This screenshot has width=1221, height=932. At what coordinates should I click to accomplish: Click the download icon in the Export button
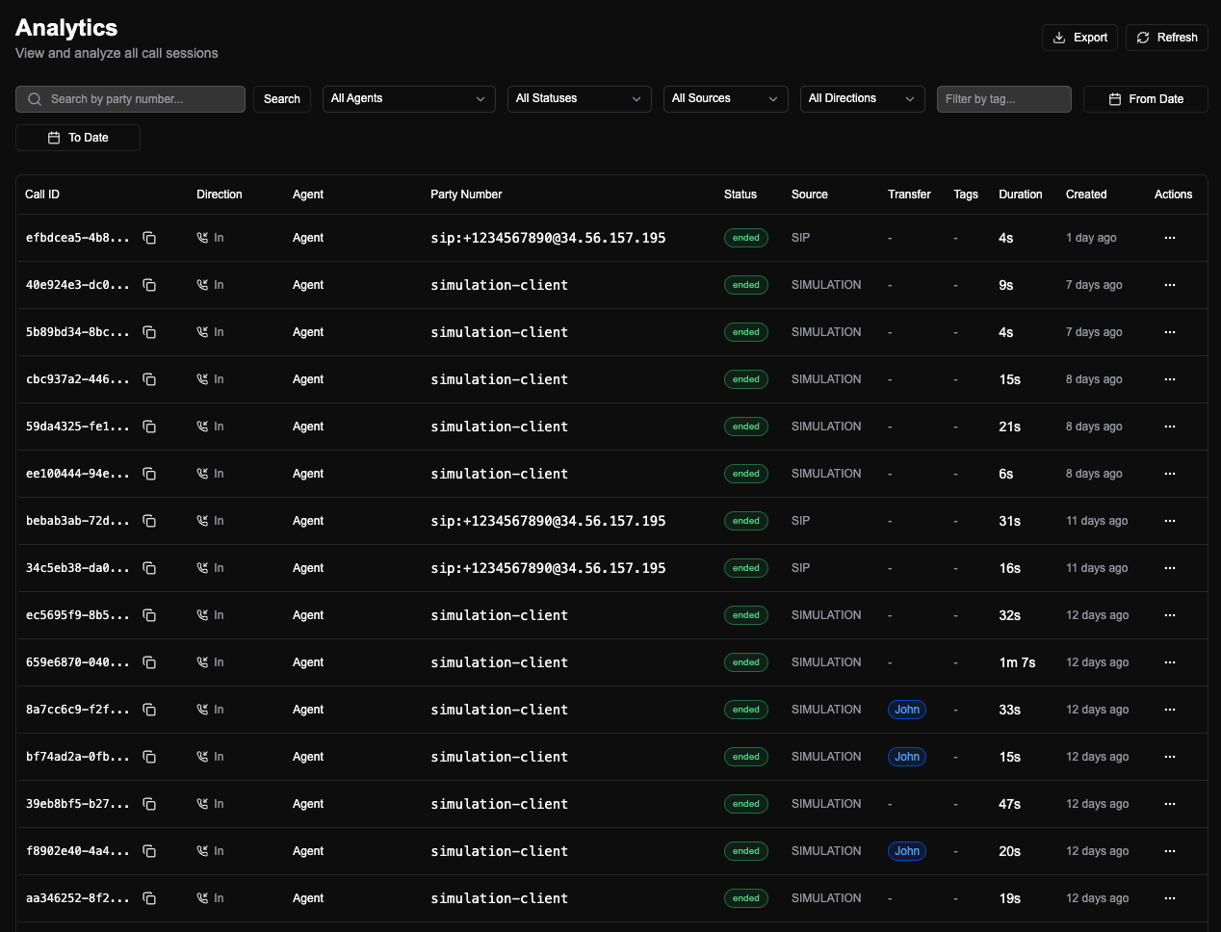click(1061, 37)
